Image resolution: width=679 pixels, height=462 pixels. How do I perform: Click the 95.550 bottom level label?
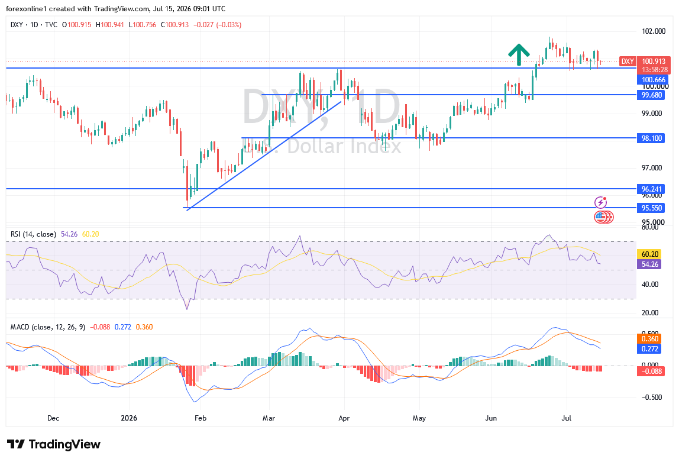pos(651,208)
